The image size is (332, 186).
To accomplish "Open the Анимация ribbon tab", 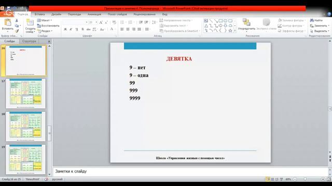I will tap(94, 14).
